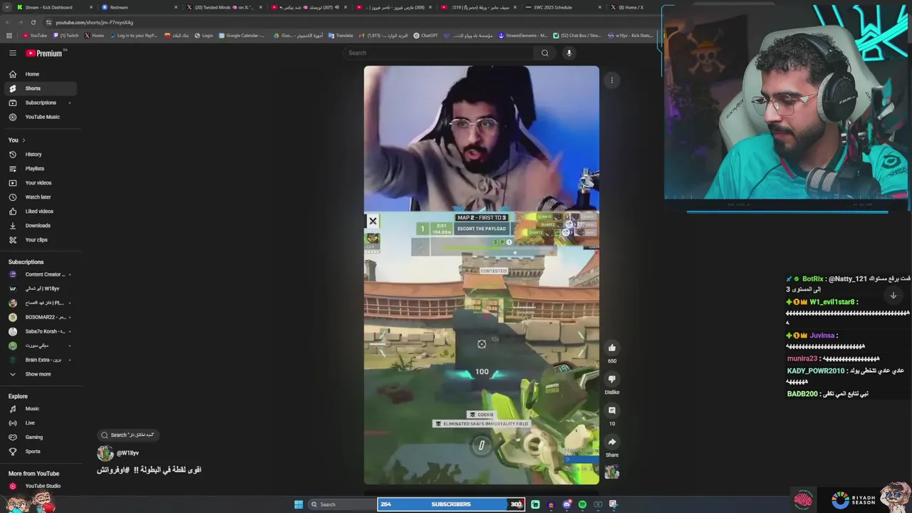Open the Short's three-dot options menu
The image size is (912, 513).
[611, 81]
